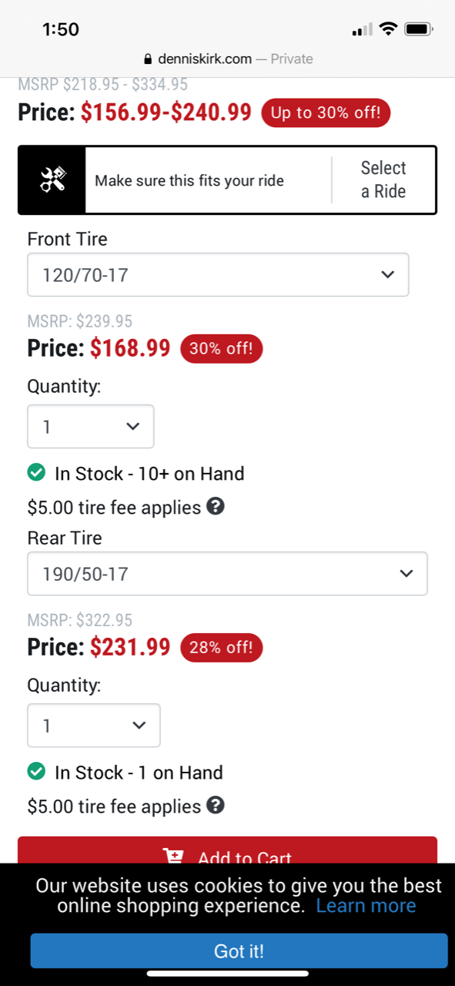Open the front tire Quantity dropdown
Viewport: 455px width, 986px height.
91,426
